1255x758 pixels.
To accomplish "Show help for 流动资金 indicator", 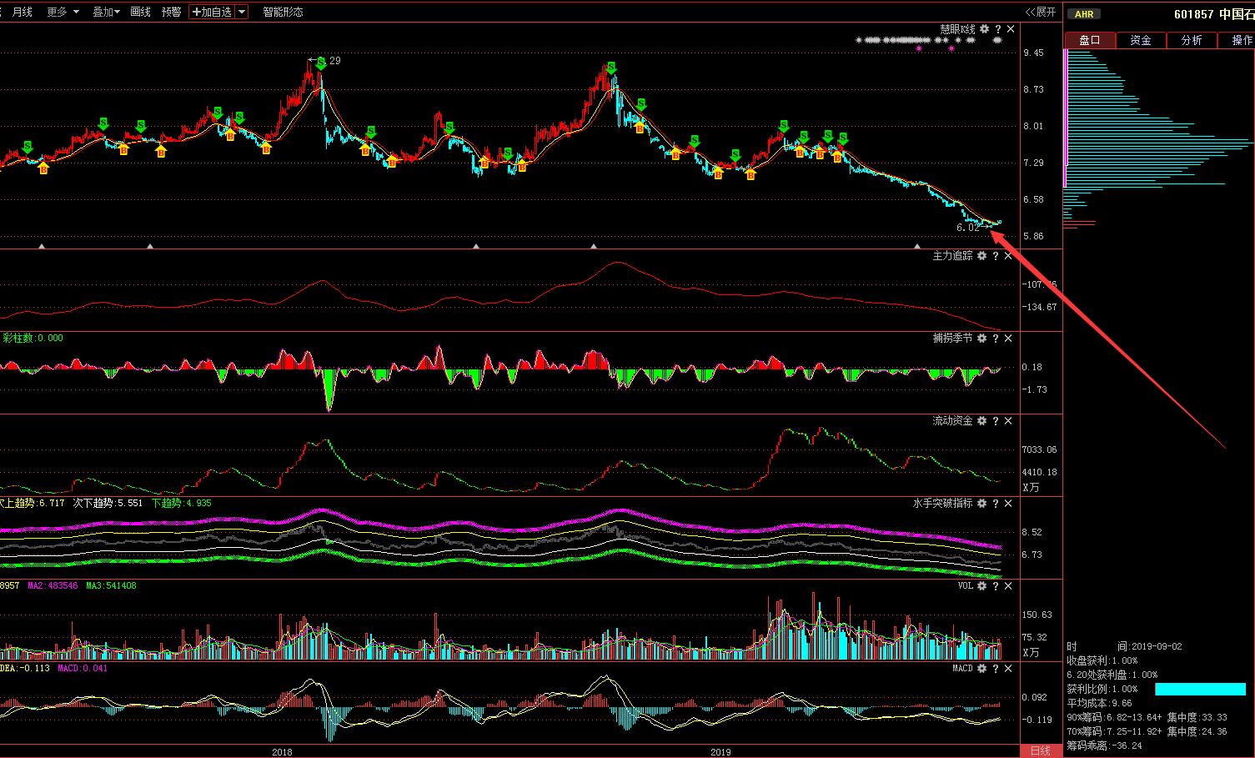I will [995, 421].
